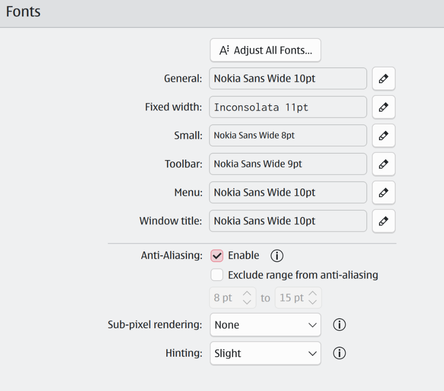The height and width of the screenshot is (391, 444).
Task: Open the Adjust All Fonts dialog
Action: coord(265,50)
